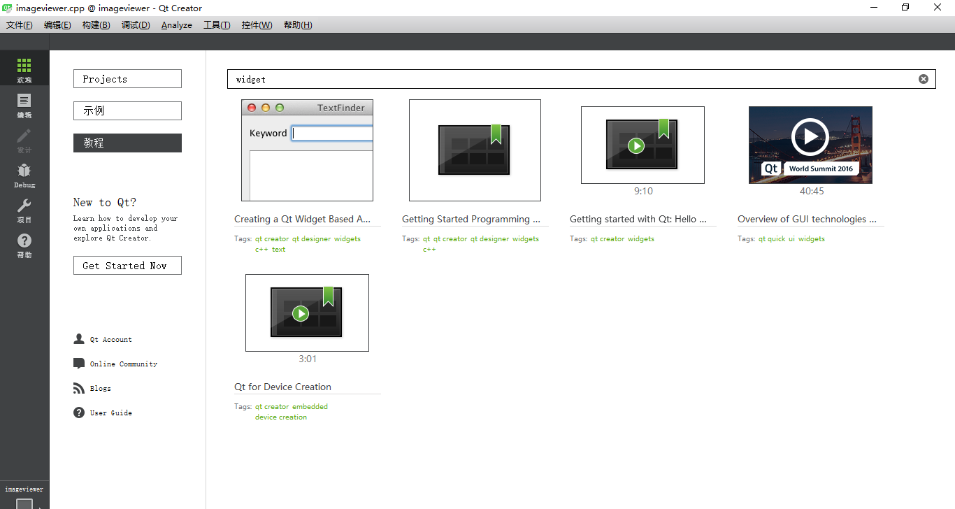Click the 40:45 video duration label
Screen dimensions: 955x509
coord(812,191)
